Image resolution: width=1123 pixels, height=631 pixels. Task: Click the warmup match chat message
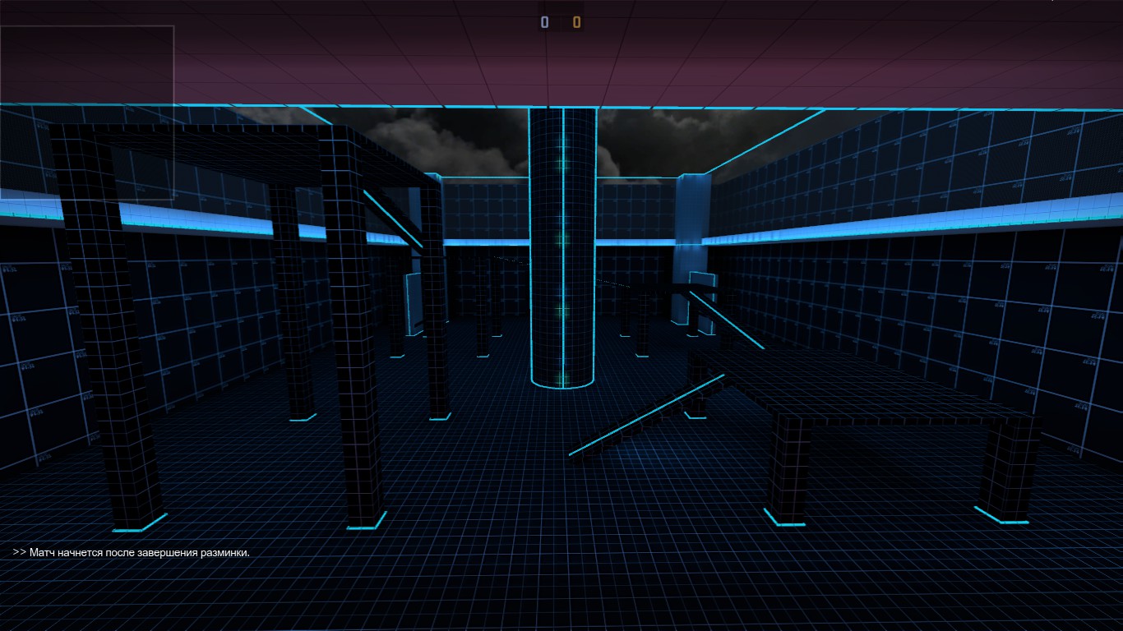pos(132,553)
